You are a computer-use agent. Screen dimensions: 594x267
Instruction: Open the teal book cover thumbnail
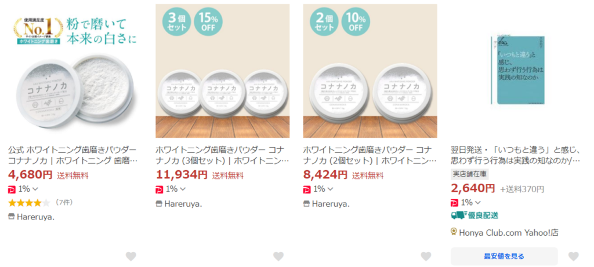click(x=517, y=68)
